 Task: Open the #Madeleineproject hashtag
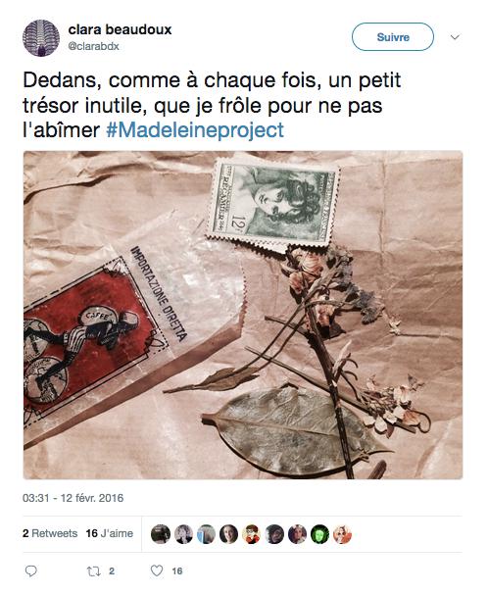(195, 130)
